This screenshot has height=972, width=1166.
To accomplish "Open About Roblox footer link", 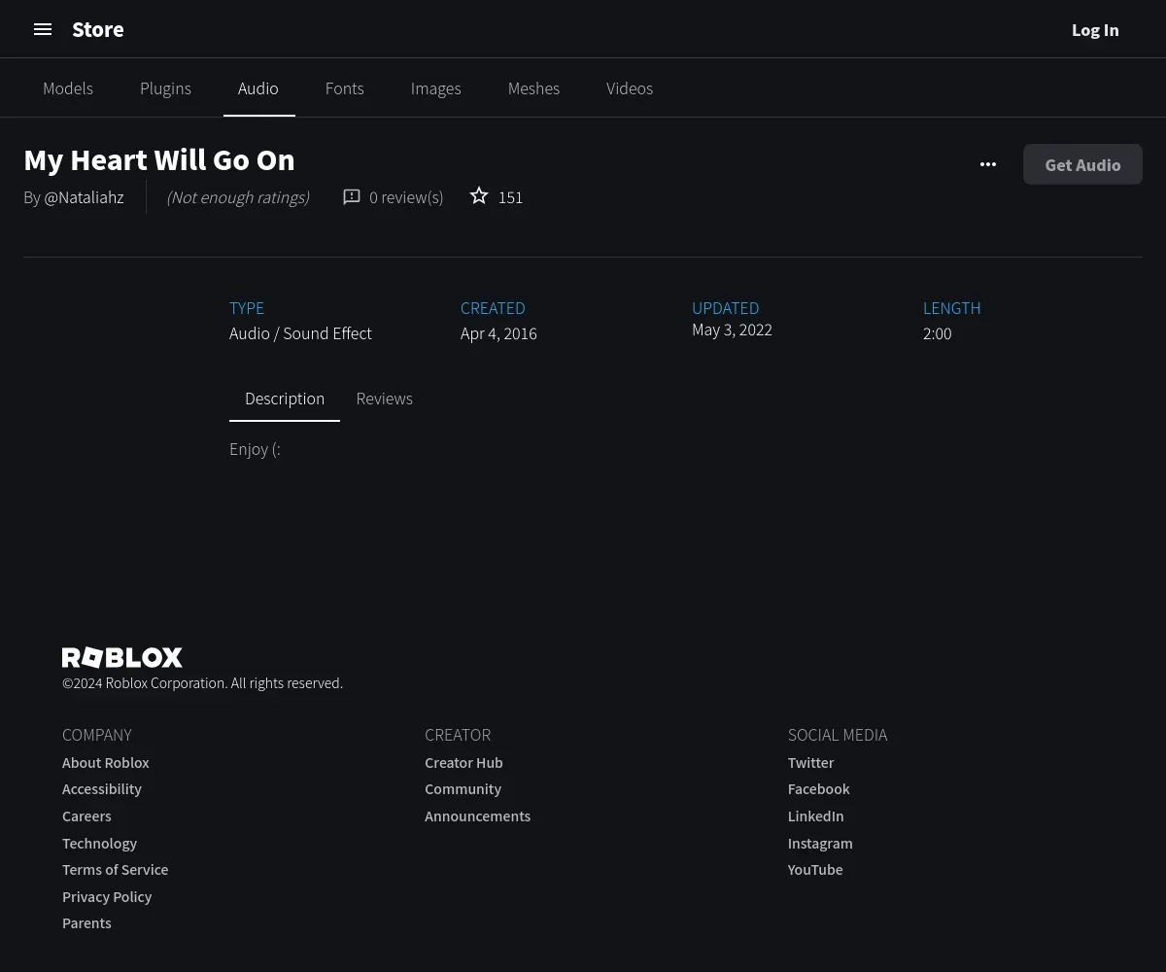I will (106, 763).
